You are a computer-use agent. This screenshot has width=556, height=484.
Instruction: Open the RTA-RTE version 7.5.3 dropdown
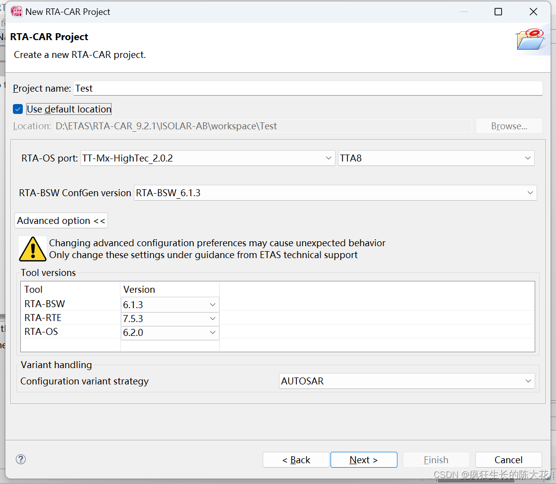(213, 319)
